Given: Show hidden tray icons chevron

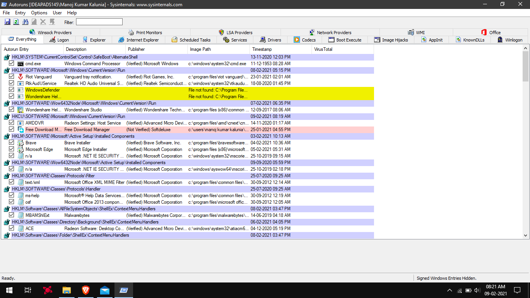Looking at the screenshot, I should pyautogui.click(x=450, y=290).
